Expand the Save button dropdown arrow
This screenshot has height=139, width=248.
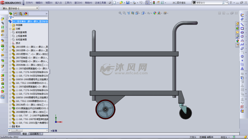tap(131, 3)
